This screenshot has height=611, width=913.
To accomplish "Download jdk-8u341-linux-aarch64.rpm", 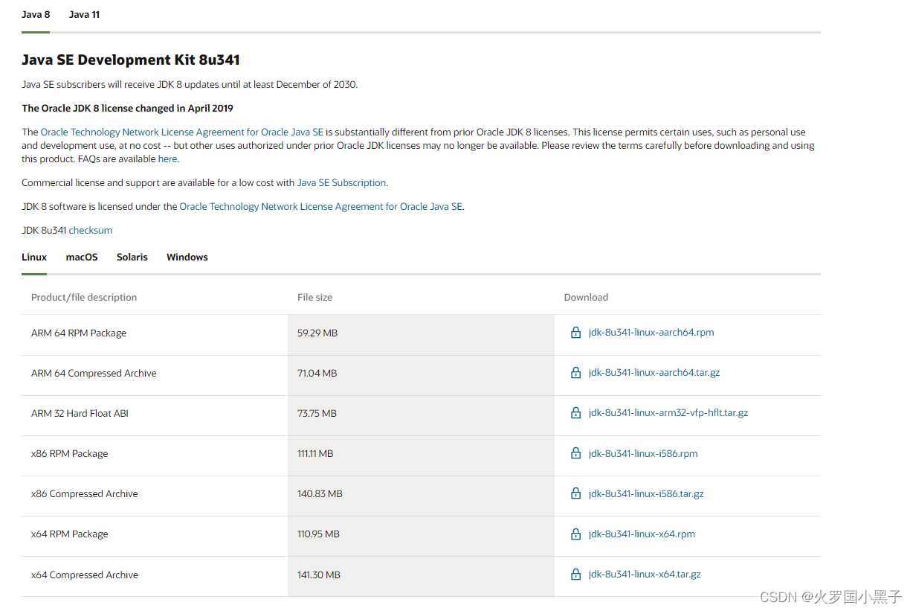I will [x=651, y=333].
